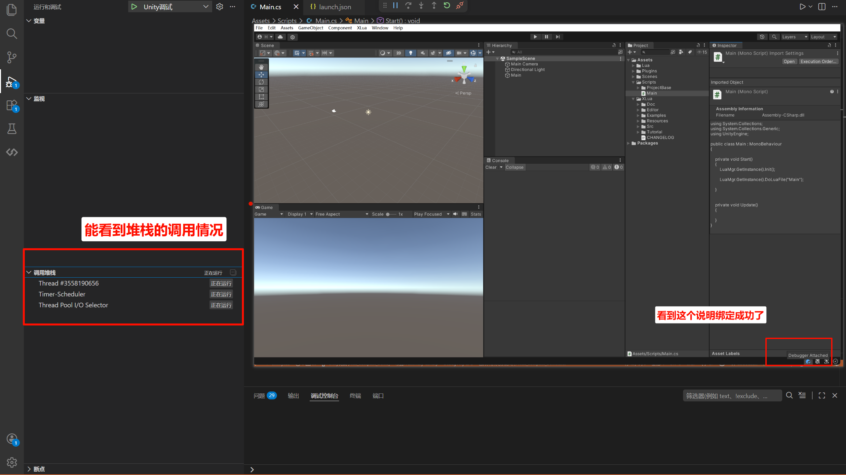The width and height of the screenshot is (846, 475).
Task: Click Step Into in debug toolbar
Action: pos(421,6)
